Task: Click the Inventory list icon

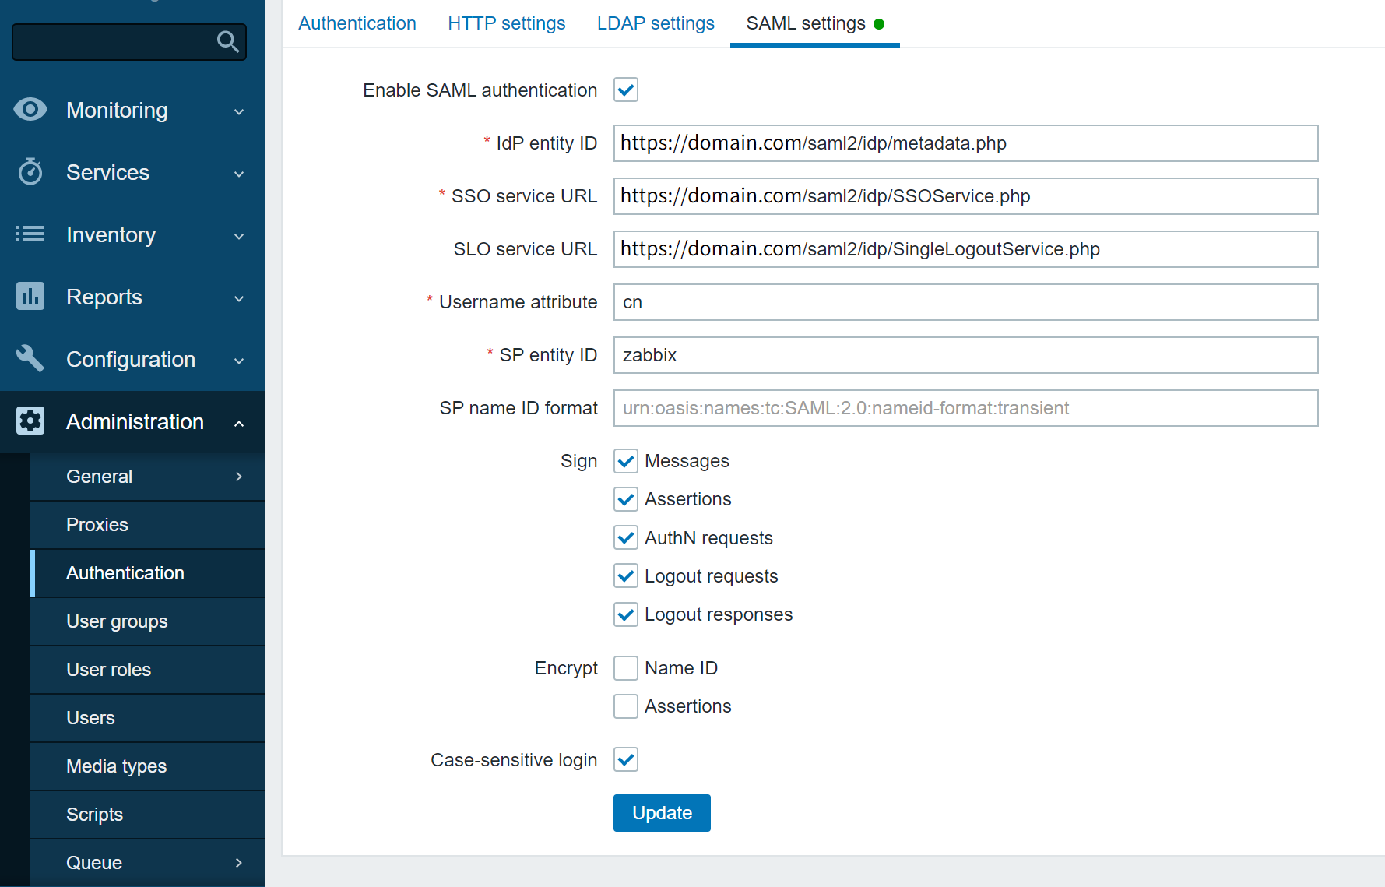Action: click(x=30, y=234)
